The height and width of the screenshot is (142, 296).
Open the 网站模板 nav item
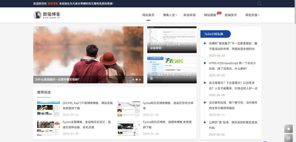tap(210, 15)
